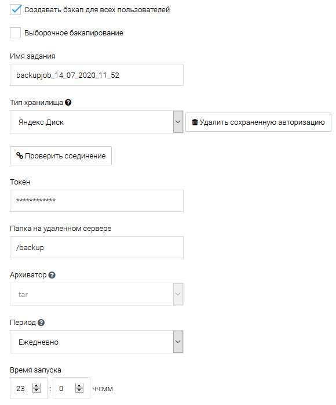Enable Выборочное бэкапирование checkbox
The height and width of the screenshot is (405, 336).
[x=16, y=33]
